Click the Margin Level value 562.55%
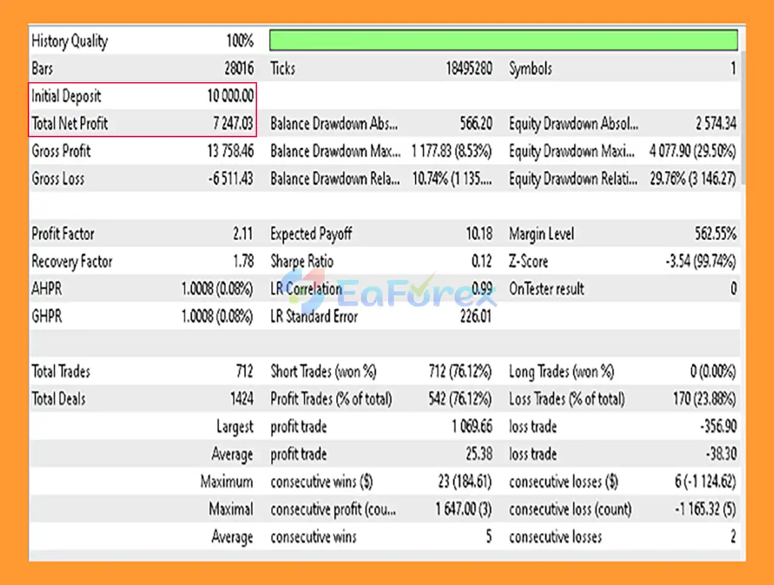Viewport: 774px width, 585px height. coord(715,234)
